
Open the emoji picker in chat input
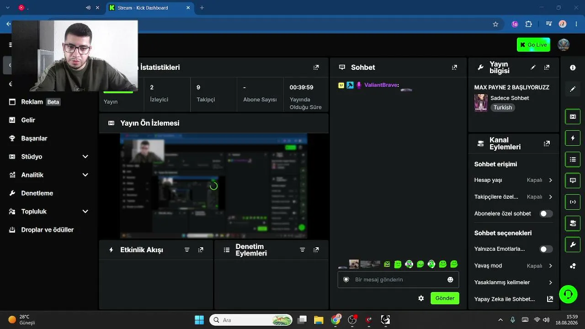(450, 280)
